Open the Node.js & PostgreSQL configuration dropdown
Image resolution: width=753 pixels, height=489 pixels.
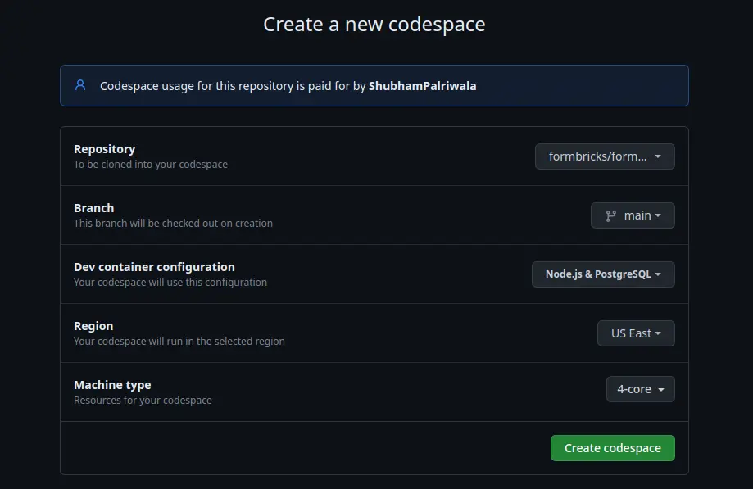click(603, 274)
